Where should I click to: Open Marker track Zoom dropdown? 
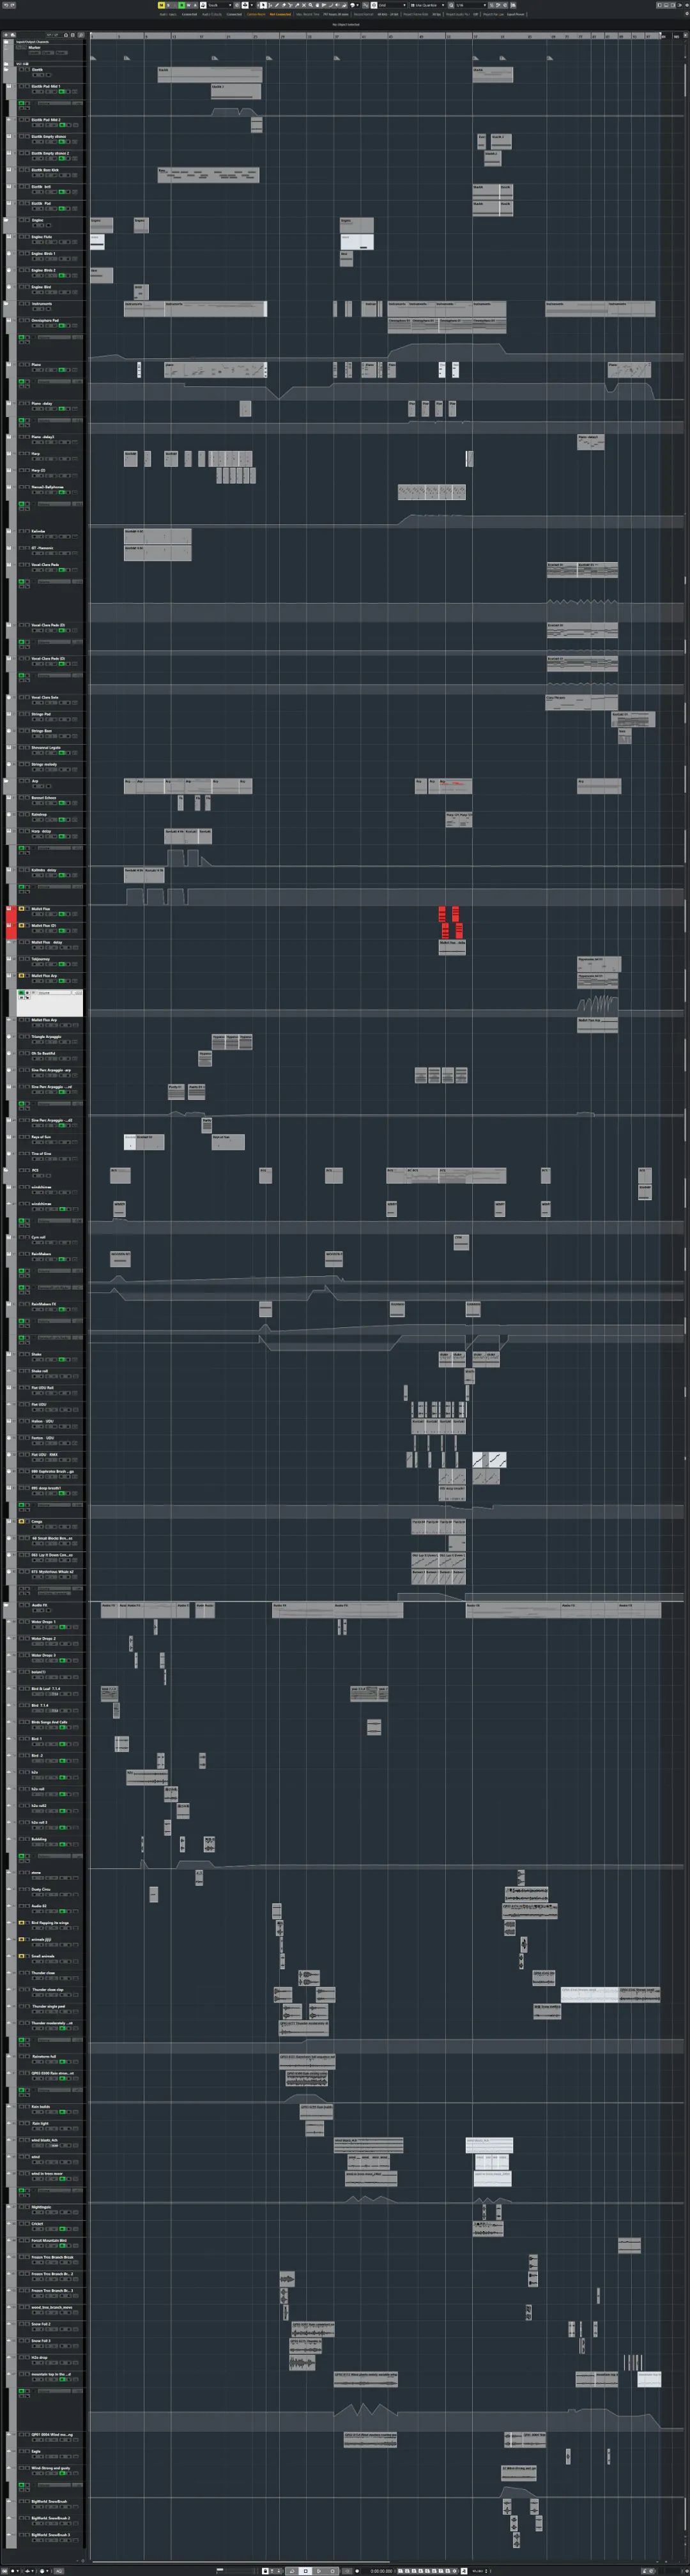coord(62,53)
